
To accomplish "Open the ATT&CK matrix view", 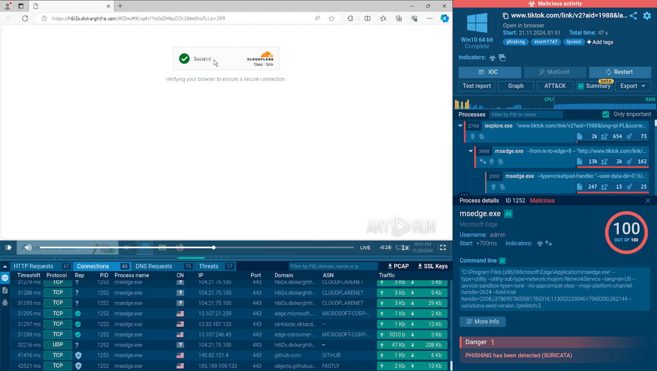I will coord(555,86).
